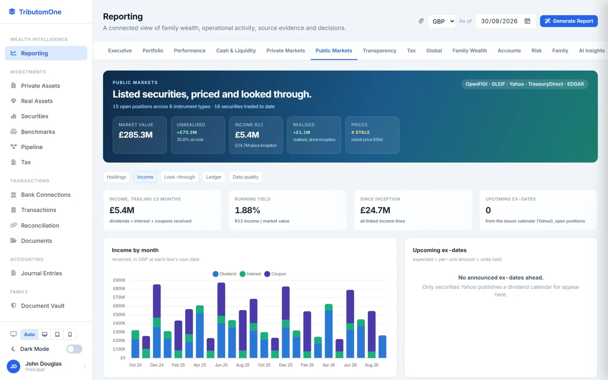Click the Generate Report button
This screenshot has height=380, width=608.
click(569, 21)
